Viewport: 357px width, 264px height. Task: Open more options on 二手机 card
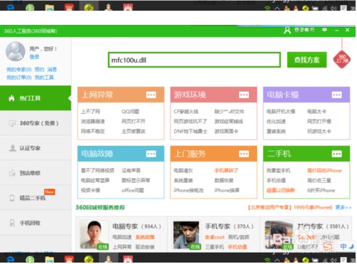336,154
